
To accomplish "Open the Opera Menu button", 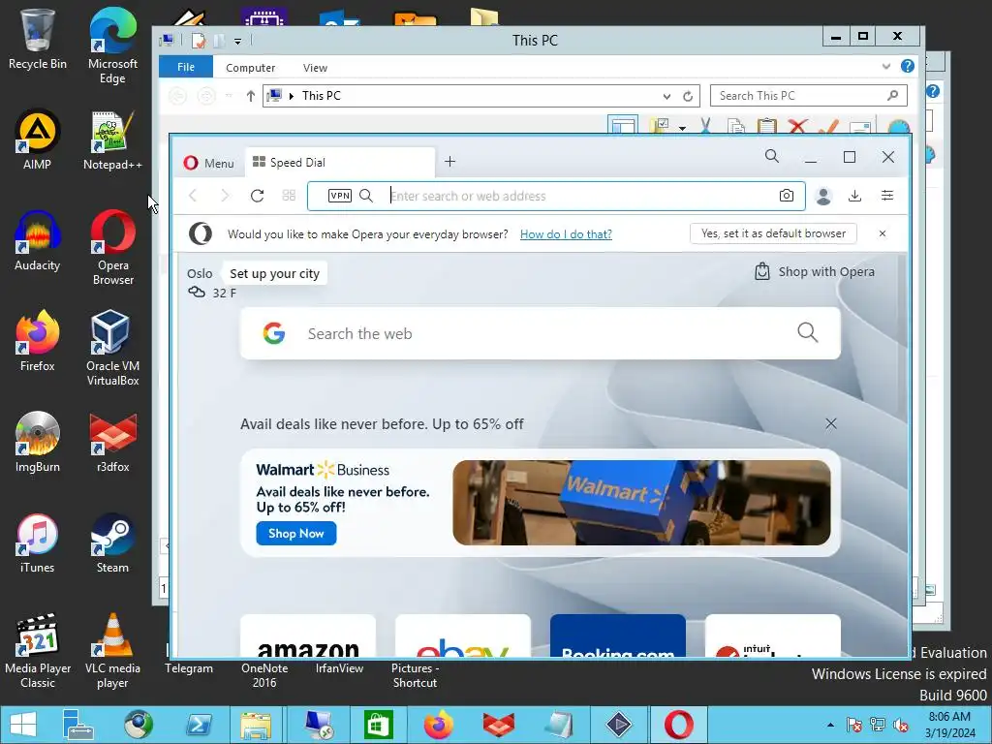I will (x=208, y=163).
